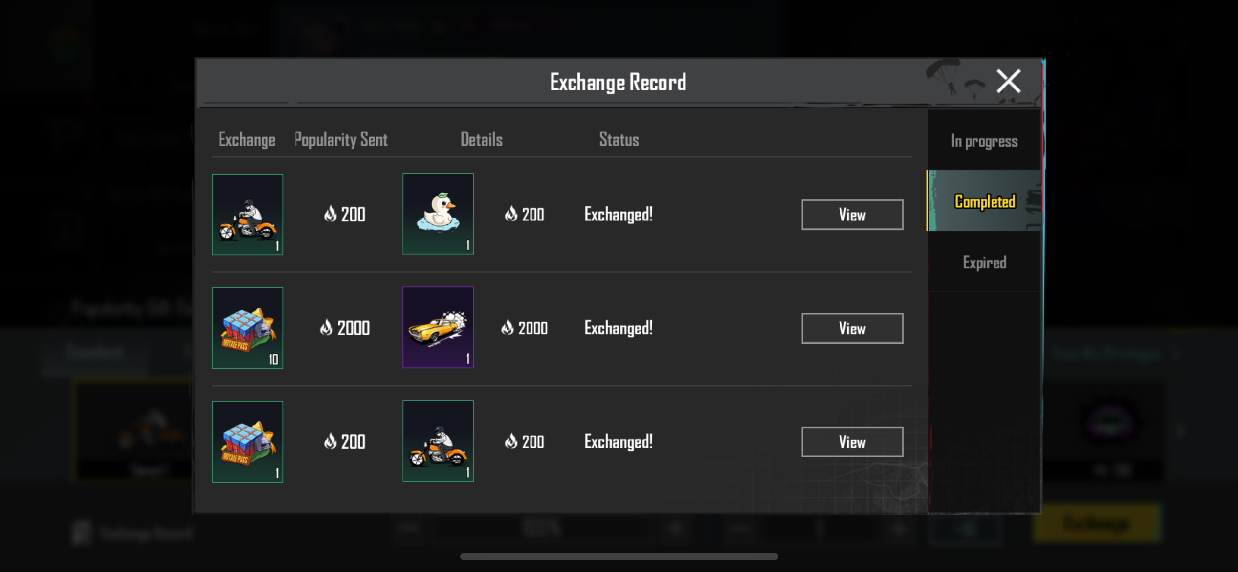This screenshot has height=572, width=1238.
Task: Tap the Royale Pass crate with quantity 10
Action: pos(247,328)
